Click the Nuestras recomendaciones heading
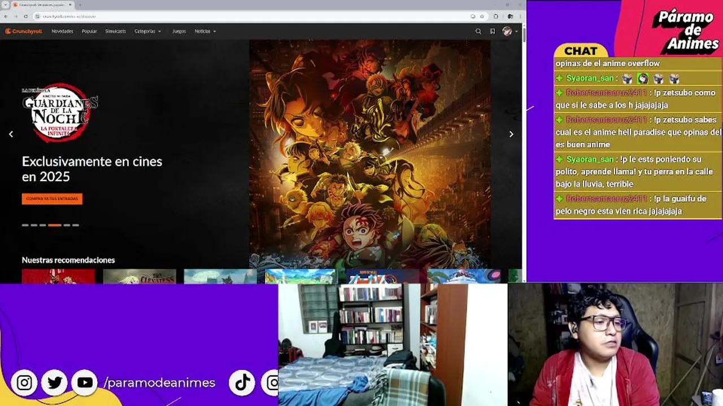The width and height of the screenshot is (723, 406). (x=68, y=260)
